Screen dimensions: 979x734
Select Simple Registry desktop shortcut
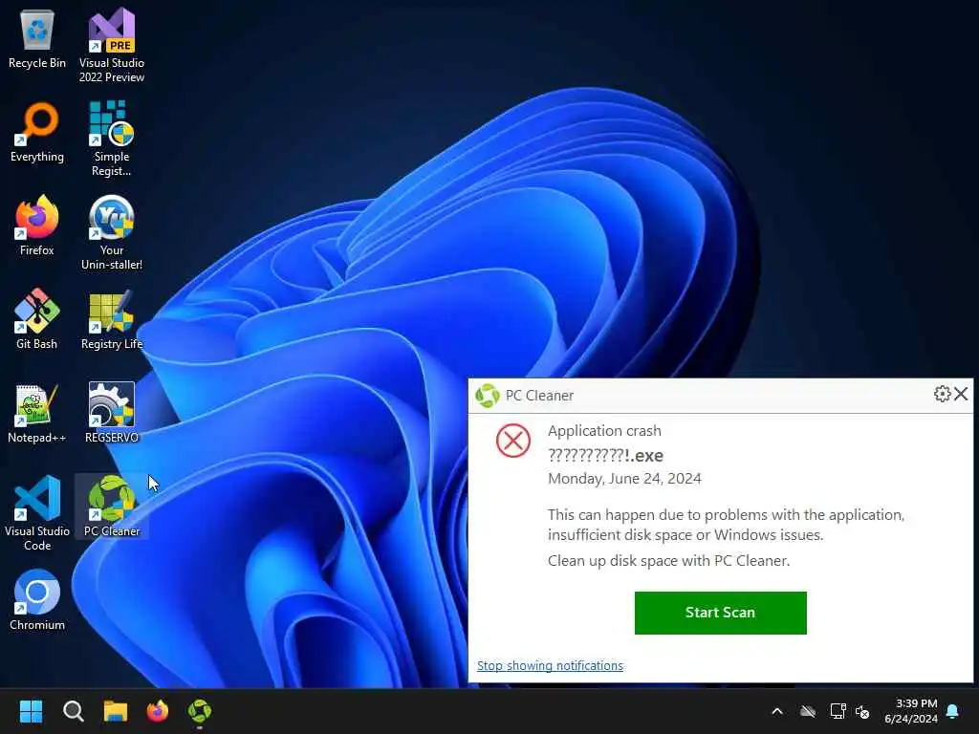(112, 140)
